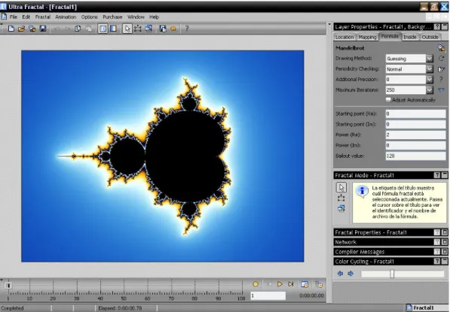Choose the Switch mode icon in Fractal Mode panel

[x=341, y=208]
